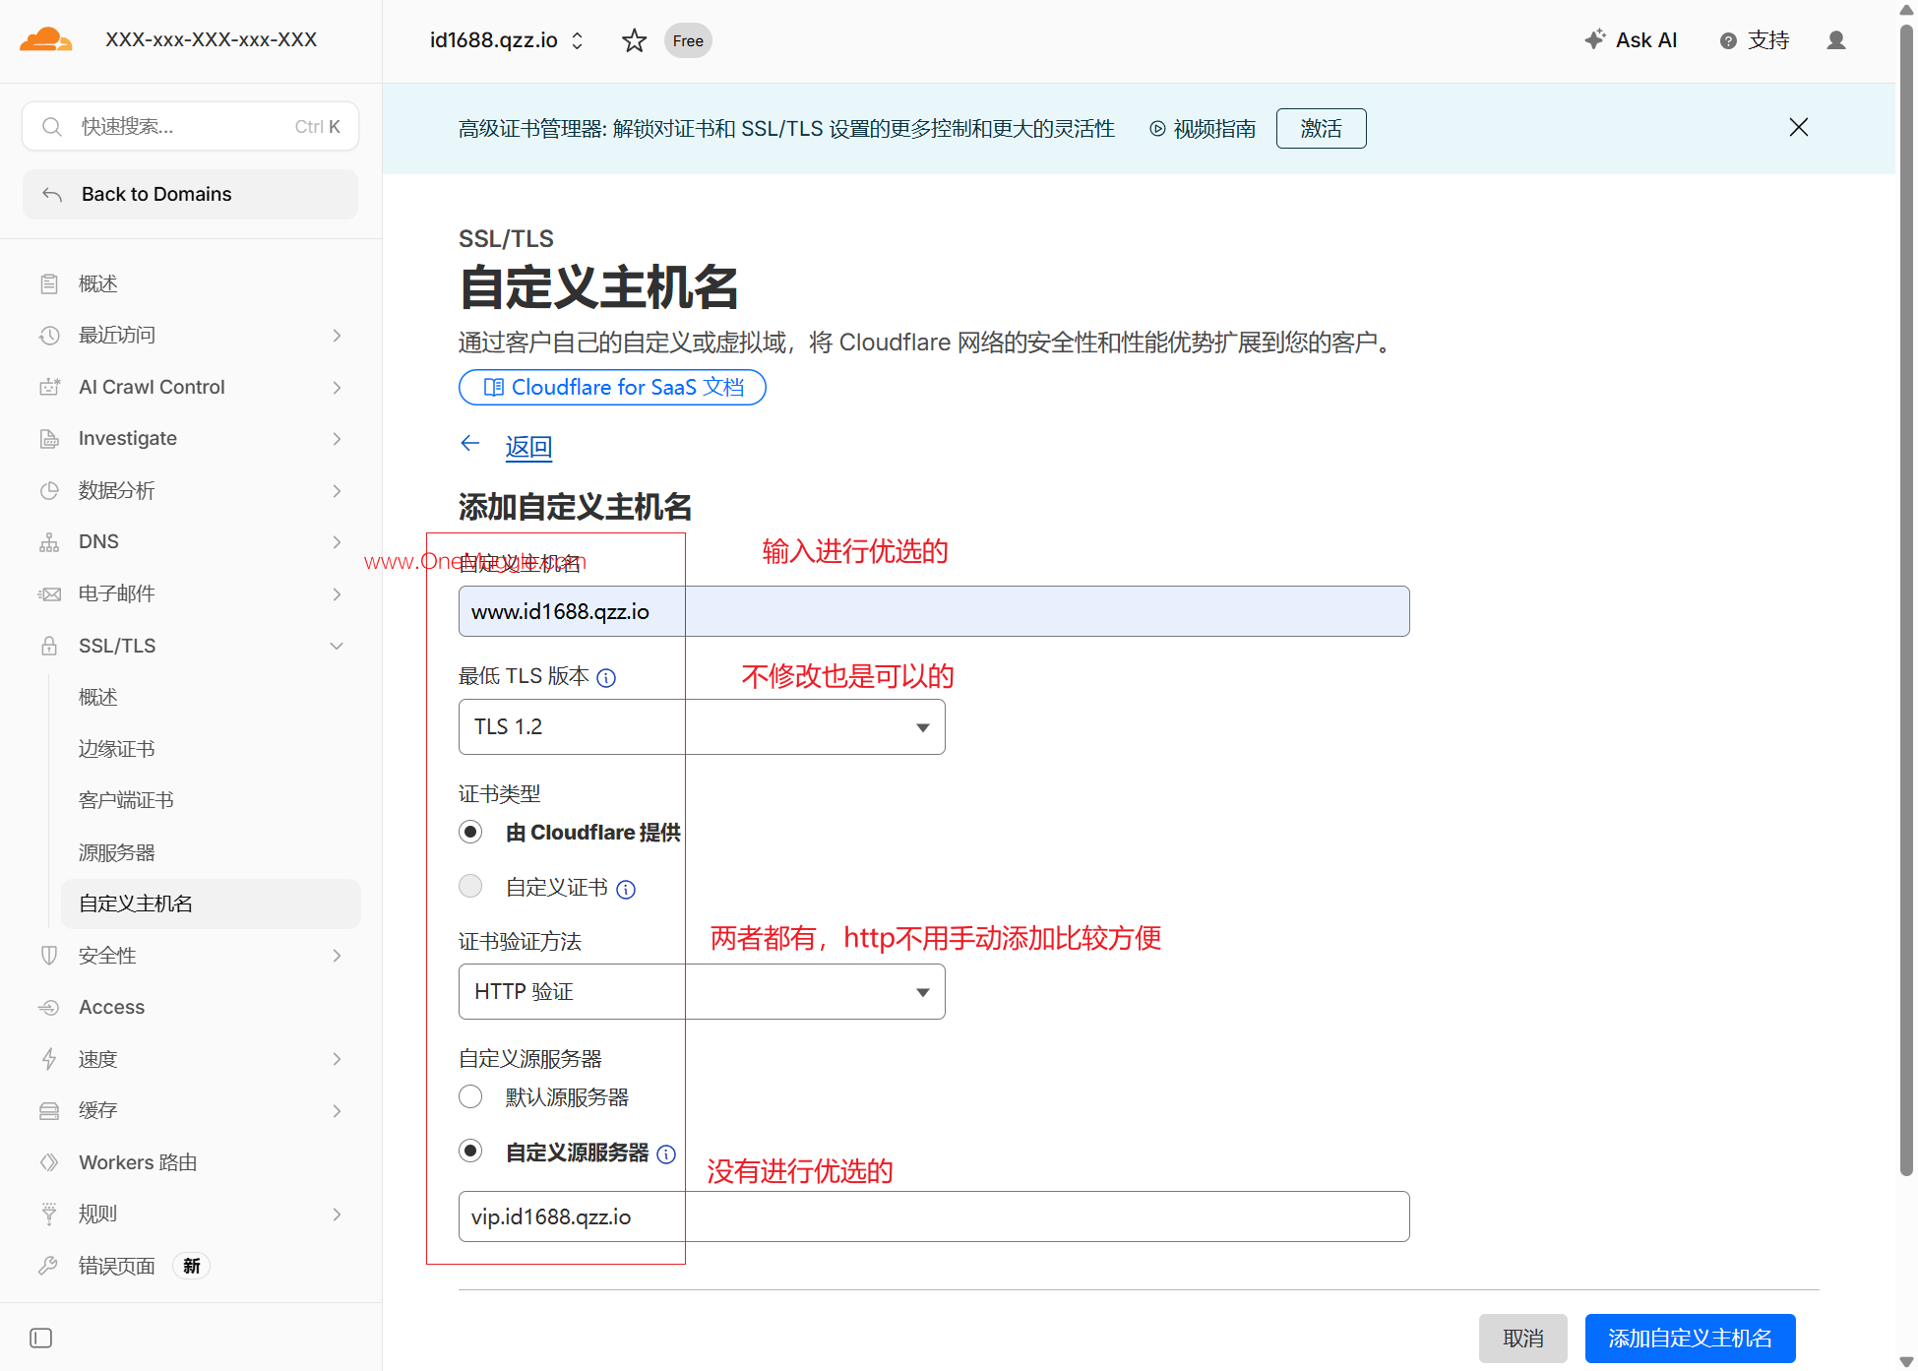Click the AI Crawl Control icon

49,387
